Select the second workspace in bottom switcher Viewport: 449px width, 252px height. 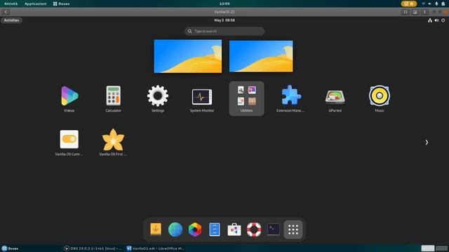(442, 248)
